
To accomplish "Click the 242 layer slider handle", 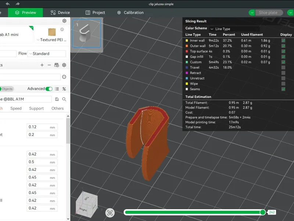I will [x=263, y=212].
